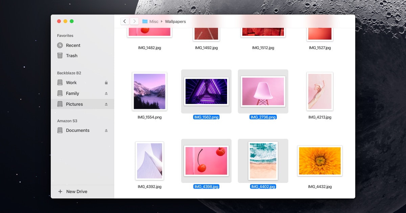Click highlighted file name IMG_2736.png
The width and height of the screenshot is (406, 213).
263,117
